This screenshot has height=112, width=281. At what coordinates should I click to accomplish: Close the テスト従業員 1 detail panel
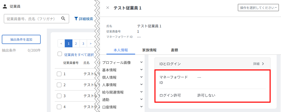click(x=107, y=8)
